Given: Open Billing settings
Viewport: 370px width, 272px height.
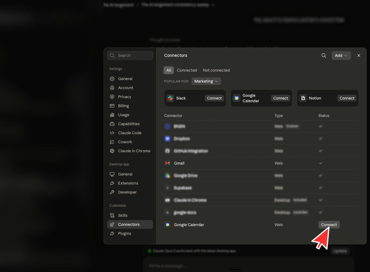Looking at the screenshot, I should (x=130, y=106).
